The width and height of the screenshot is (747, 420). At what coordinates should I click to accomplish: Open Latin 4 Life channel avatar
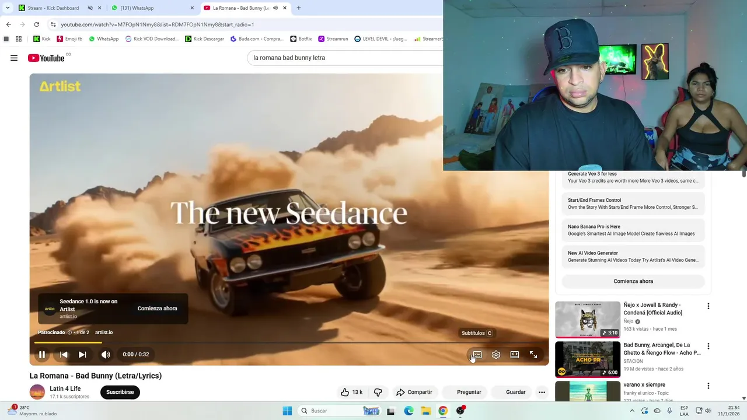click(37, 392)
